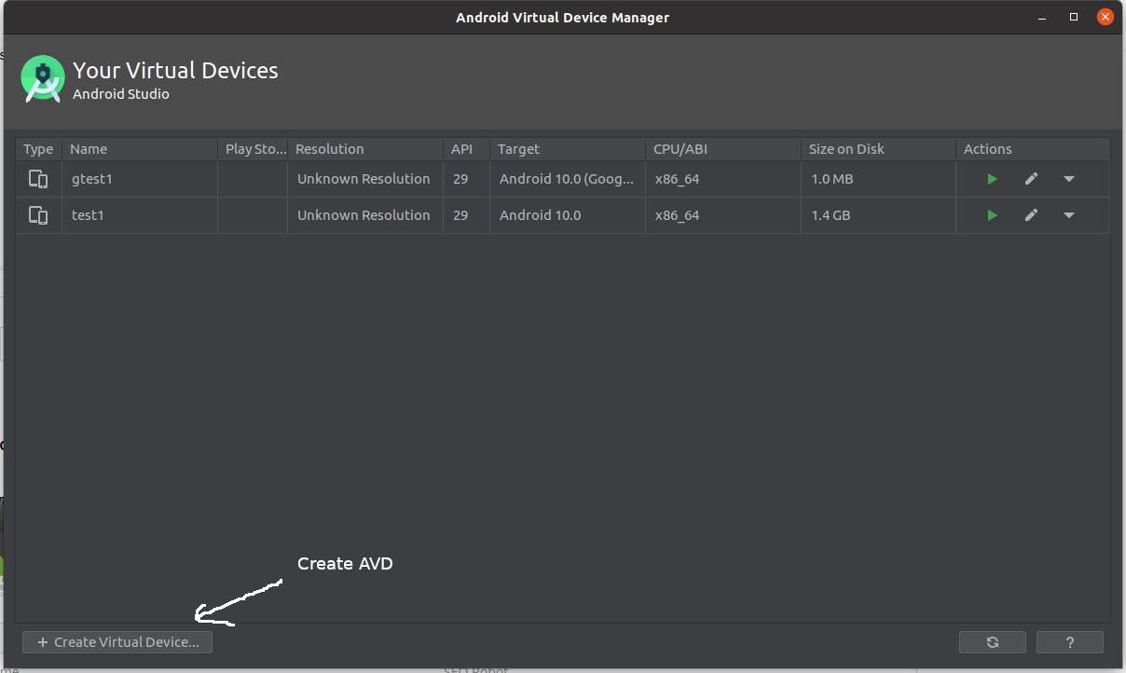Sort by the Resolution column header
Viewport: 1126px width, 673px height.
[x=365, y=149]
